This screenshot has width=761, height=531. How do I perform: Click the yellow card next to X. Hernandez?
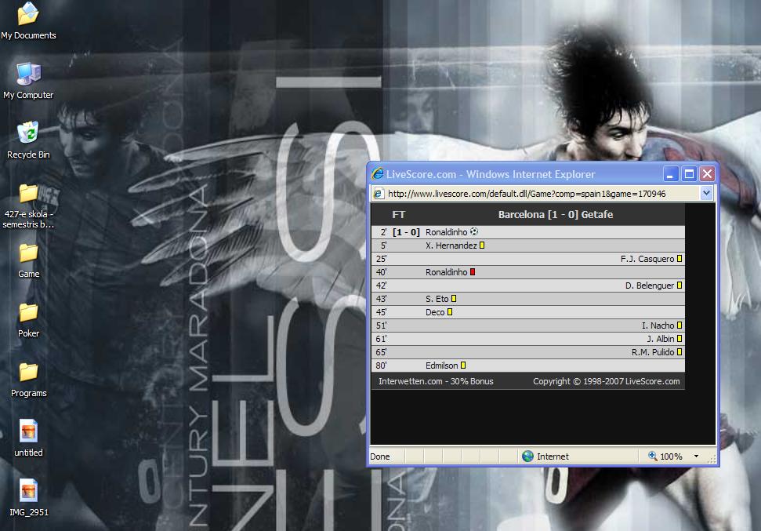click(x=482, y=245)
